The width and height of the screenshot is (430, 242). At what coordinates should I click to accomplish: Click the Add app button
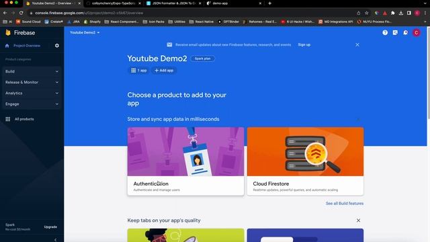coord(164,71)
